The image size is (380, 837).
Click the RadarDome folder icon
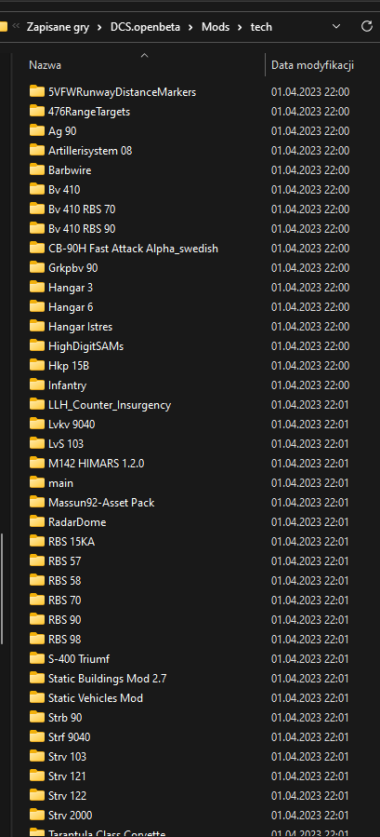click(x=37, y=522)
